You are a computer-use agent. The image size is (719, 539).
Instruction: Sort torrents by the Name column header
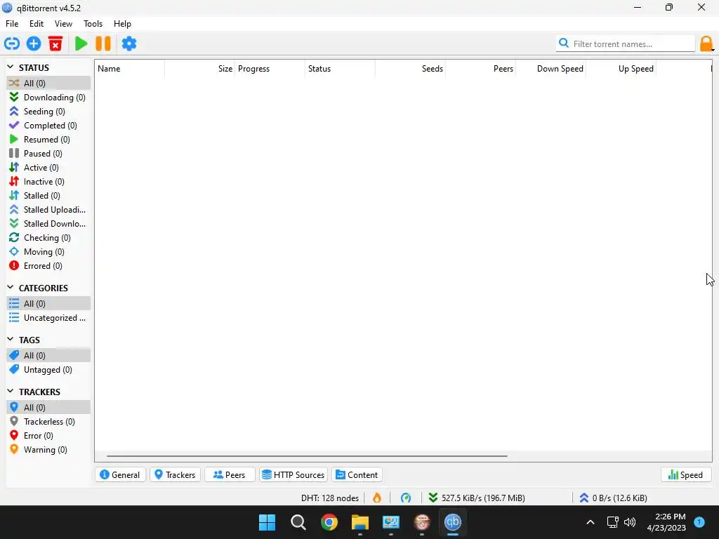click(130, 69)
